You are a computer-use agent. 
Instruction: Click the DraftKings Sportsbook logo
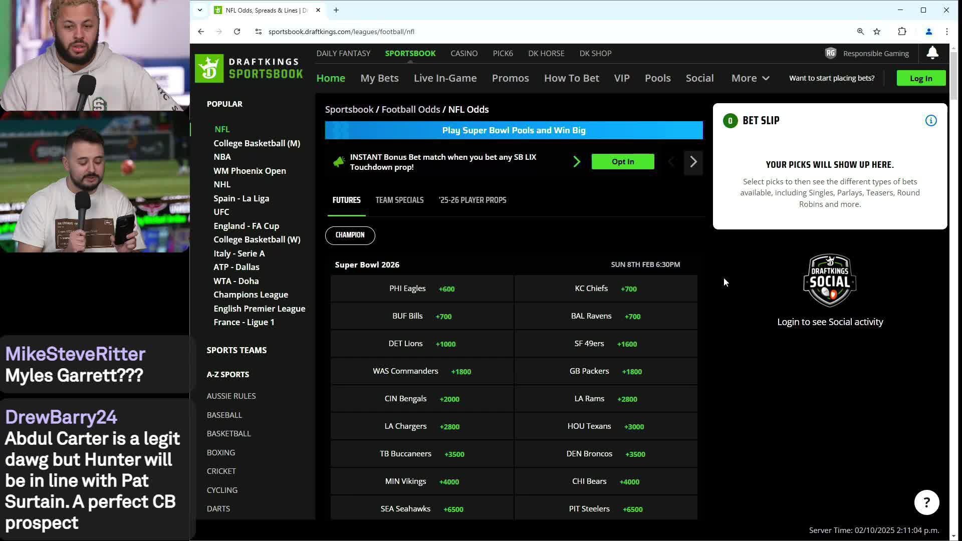click(249, 69)
